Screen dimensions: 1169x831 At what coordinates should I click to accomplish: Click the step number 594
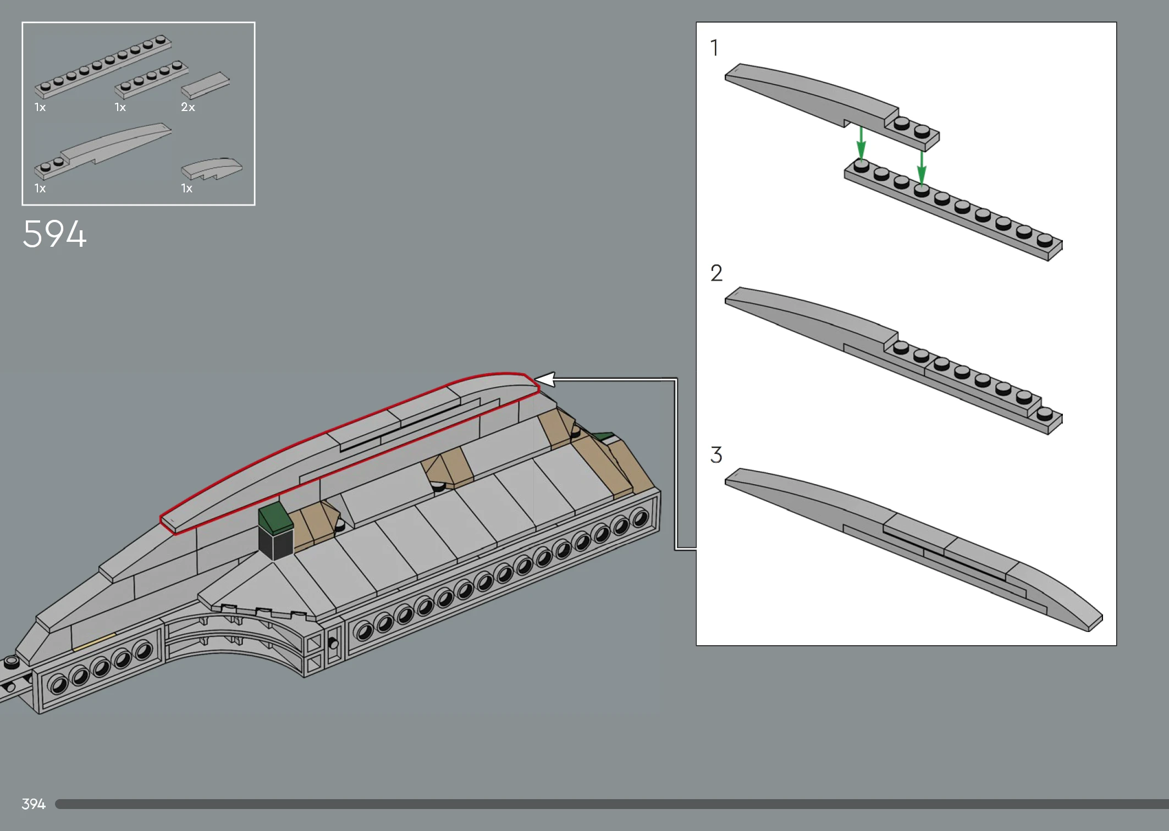pyautogui.click(x=54, y=234)
